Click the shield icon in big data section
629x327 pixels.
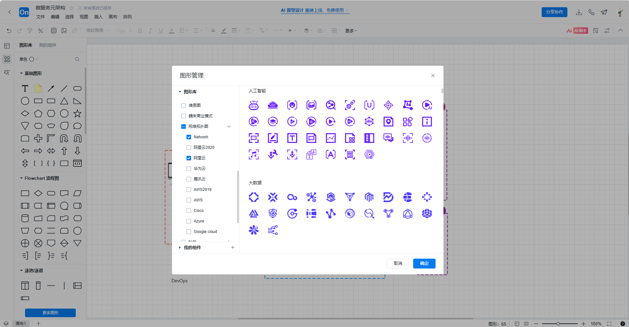click(x=273, y=214)
